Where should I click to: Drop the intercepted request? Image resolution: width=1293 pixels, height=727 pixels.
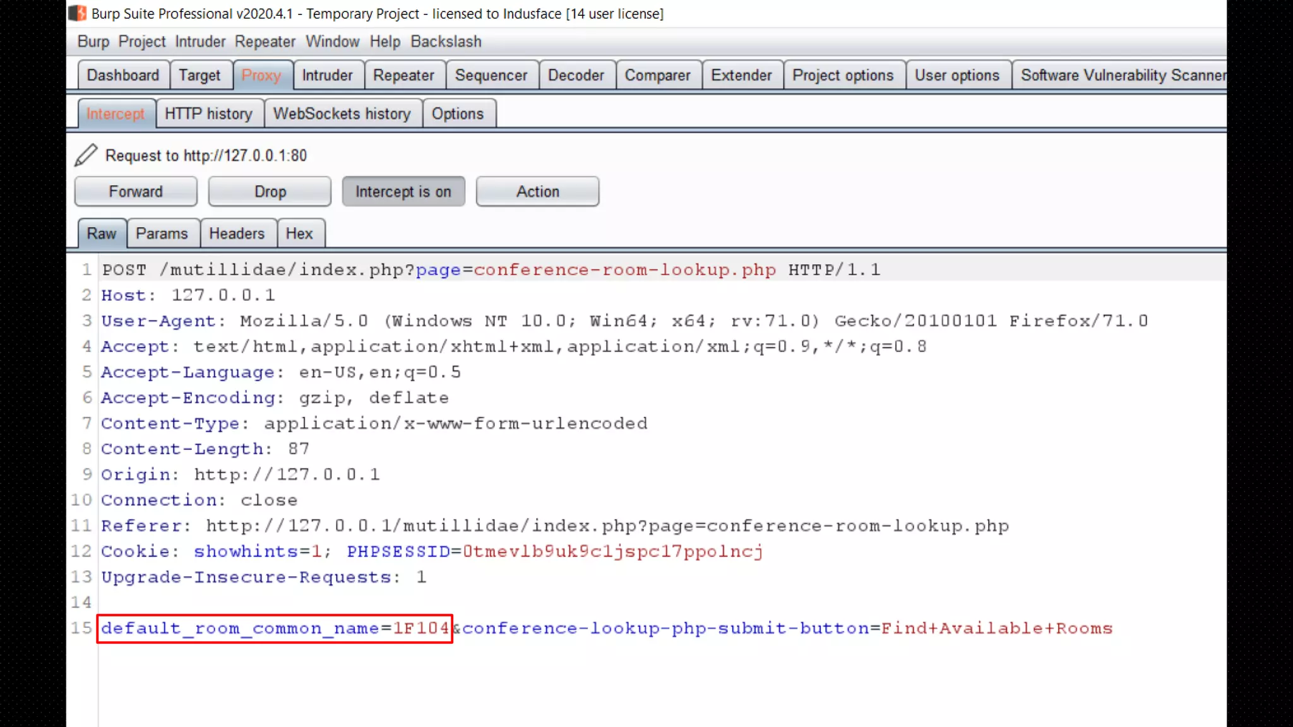pos(270,191)
